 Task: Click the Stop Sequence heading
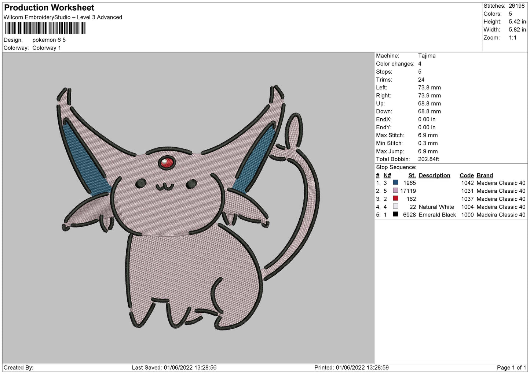[x=396, y=167]
